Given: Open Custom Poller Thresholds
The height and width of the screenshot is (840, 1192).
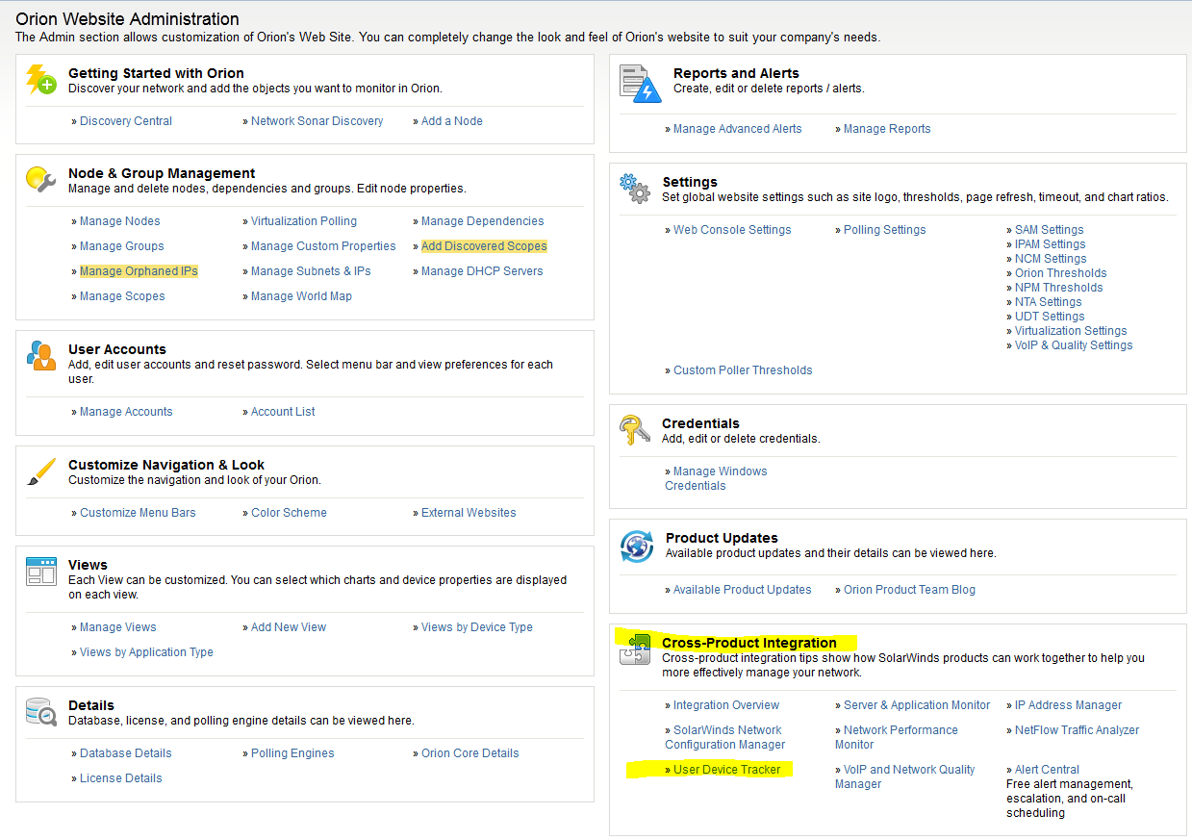Looking at the screenshot, I should (x=743, y=370).
